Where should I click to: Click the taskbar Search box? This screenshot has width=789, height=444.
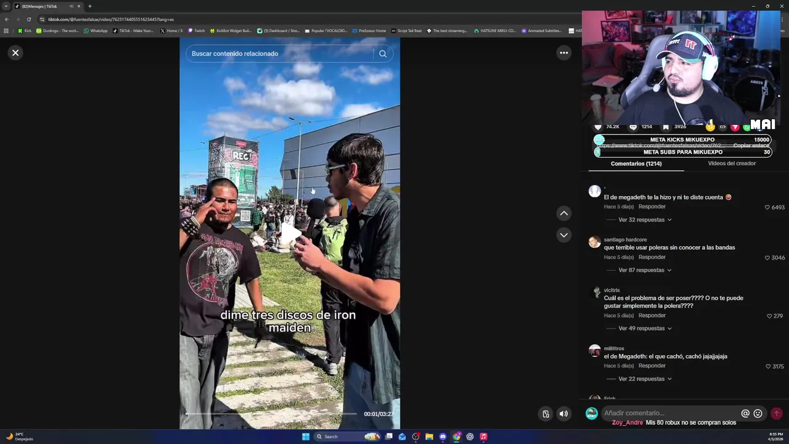347,437
